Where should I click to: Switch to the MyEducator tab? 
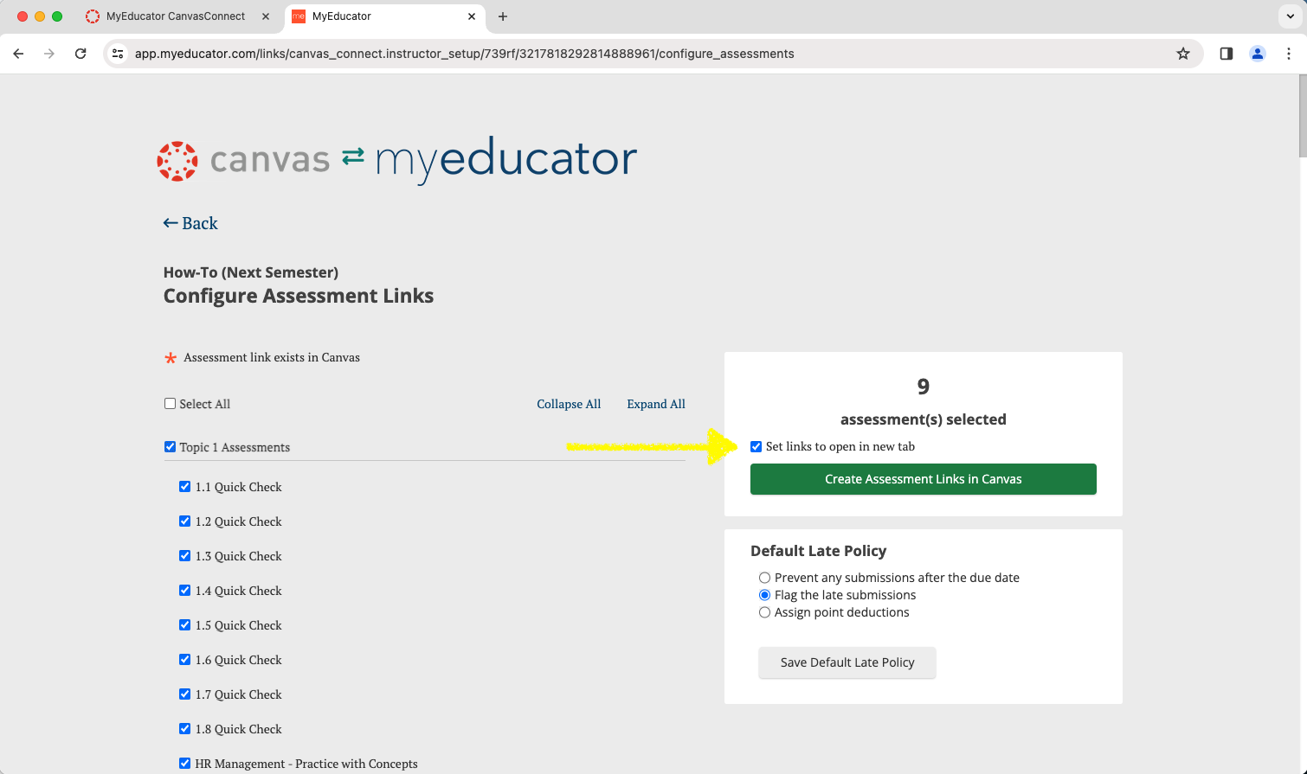tap(385, 16)
